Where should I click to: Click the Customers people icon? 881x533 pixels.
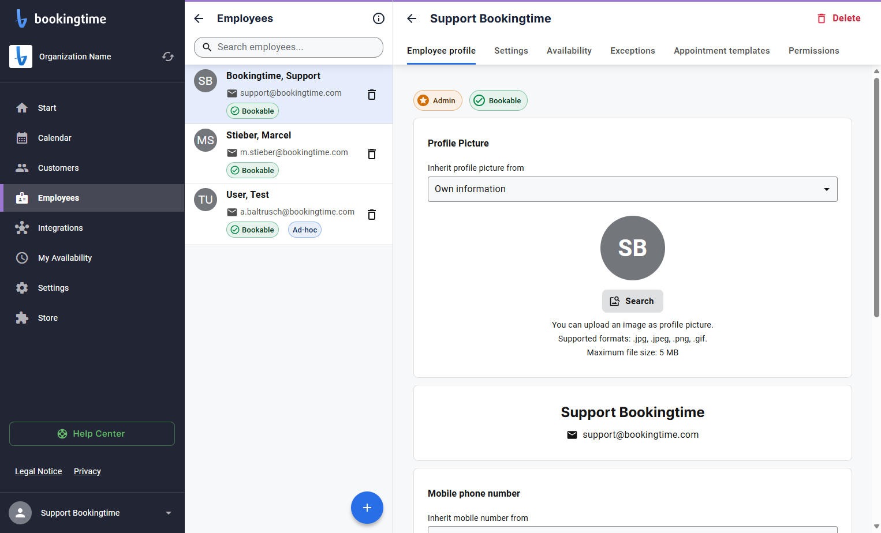[x=22, y=168]
